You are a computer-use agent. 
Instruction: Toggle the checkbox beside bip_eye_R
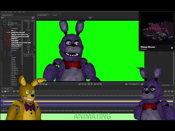(x=2, y=65)
